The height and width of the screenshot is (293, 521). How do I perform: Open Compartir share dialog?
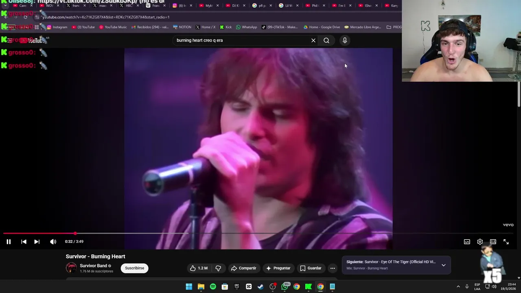[x=243, y=268]
